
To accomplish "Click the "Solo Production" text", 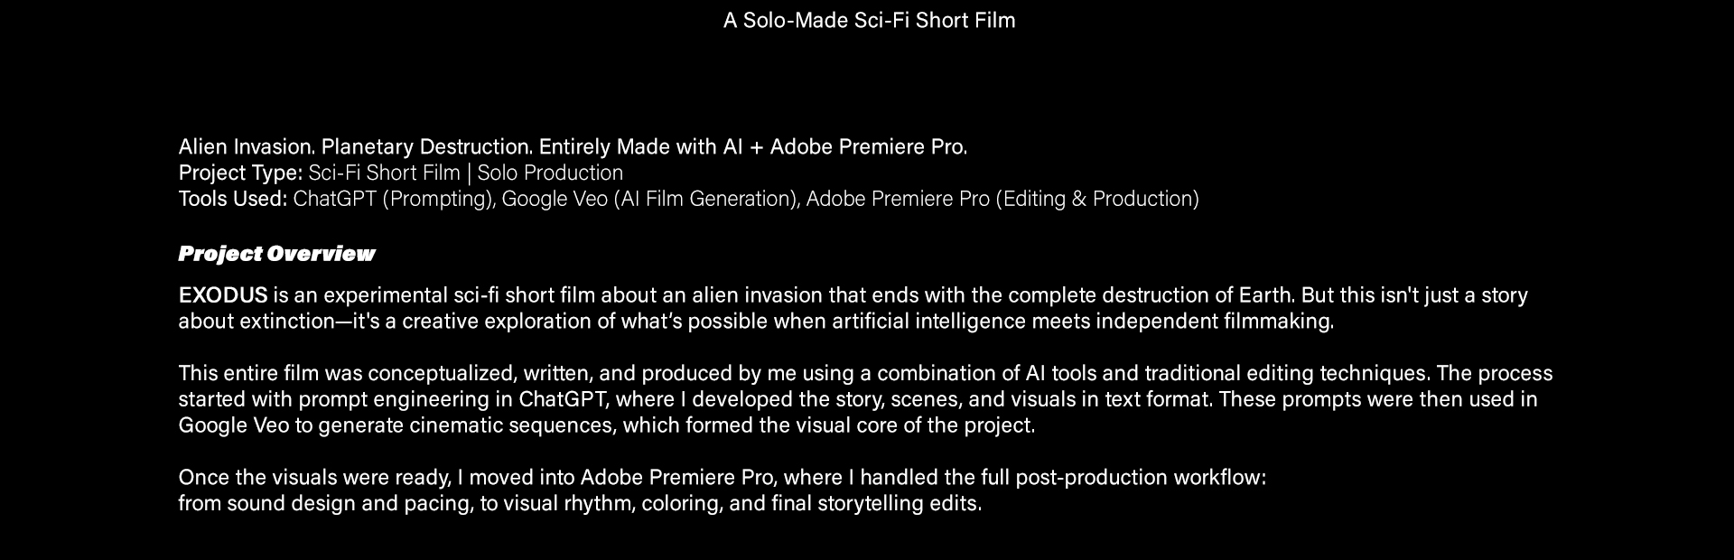I will [x=550, y=173].
